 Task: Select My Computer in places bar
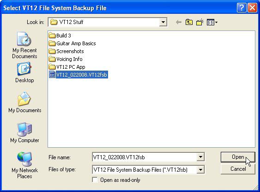pyautogui.click(x=24, y=132)
